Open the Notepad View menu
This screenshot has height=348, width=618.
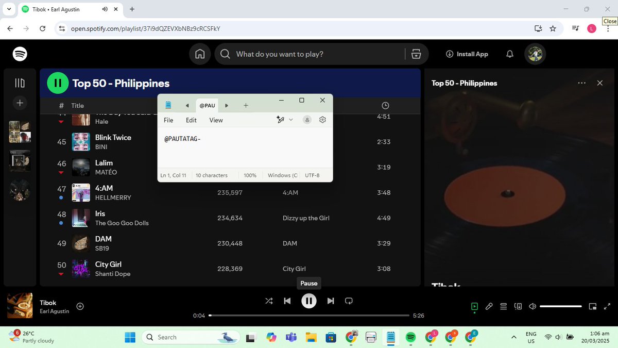(216, 120)
